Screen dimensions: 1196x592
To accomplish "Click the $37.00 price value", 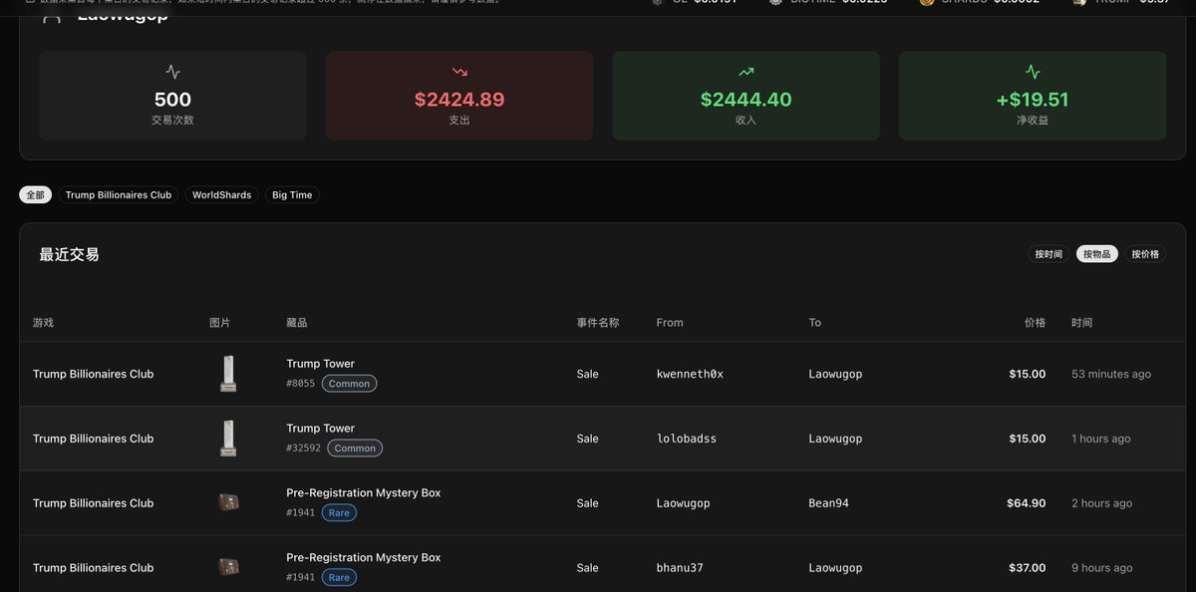I will point(1026,568).
